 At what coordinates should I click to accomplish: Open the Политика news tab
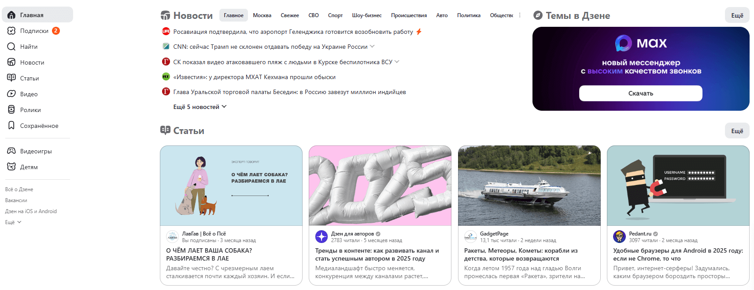pyautogui.click(x=469, y=15)
